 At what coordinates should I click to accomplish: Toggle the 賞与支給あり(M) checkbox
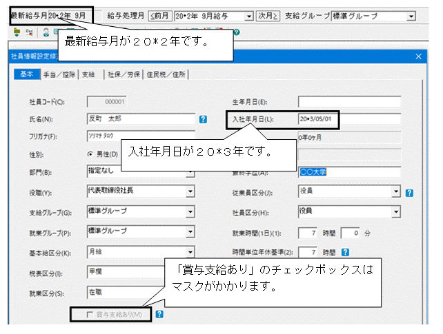pos(90,315)
